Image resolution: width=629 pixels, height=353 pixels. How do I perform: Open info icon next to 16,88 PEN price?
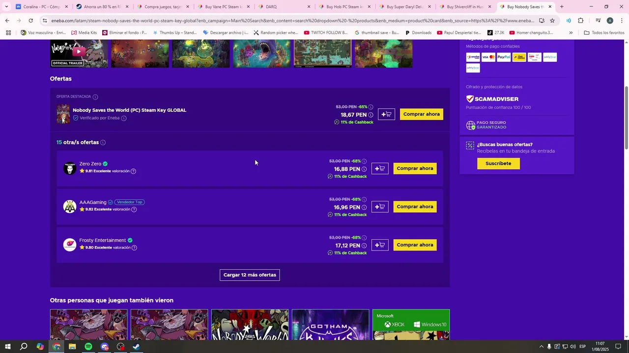(364, 169)
